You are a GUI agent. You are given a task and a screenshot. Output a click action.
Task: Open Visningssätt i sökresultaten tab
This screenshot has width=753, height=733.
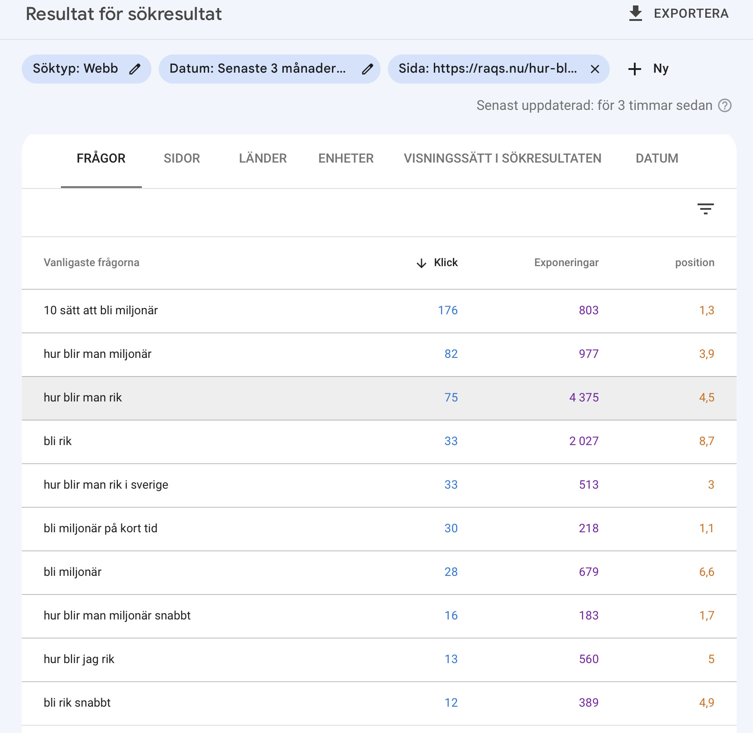click(502, 158)
